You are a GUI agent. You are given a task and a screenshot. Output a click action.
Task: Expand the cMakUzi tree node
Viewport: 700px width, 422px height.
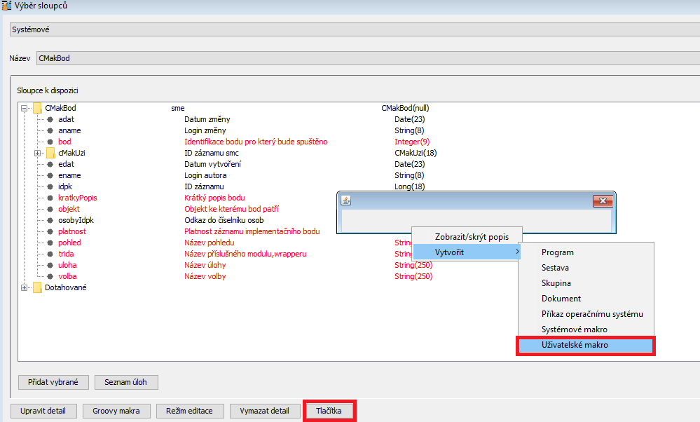point(38,153)
